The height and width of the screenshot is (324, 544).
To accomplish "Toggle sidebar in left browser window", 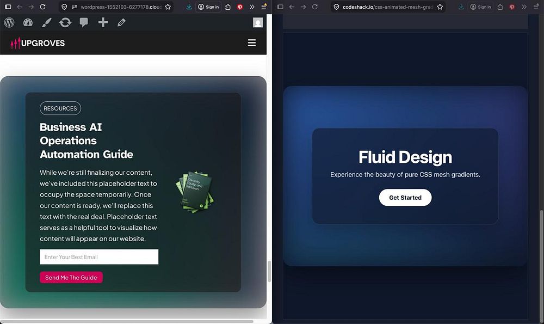I will (x=8, y=7).
